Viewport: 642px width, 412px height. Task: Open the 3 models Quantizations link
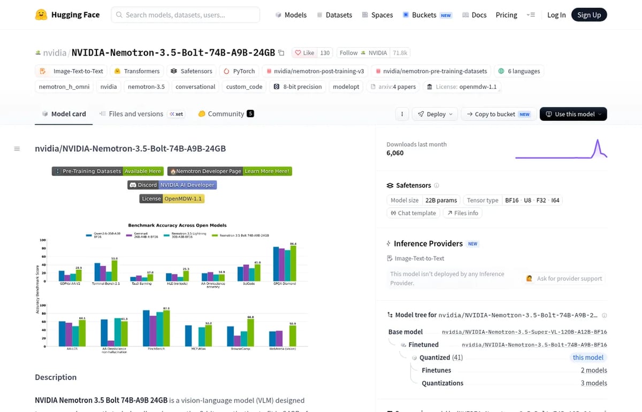click(594, 383)
